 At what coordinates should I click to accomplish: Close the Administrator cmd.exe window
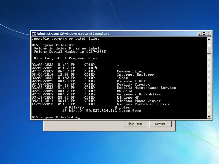209,34
